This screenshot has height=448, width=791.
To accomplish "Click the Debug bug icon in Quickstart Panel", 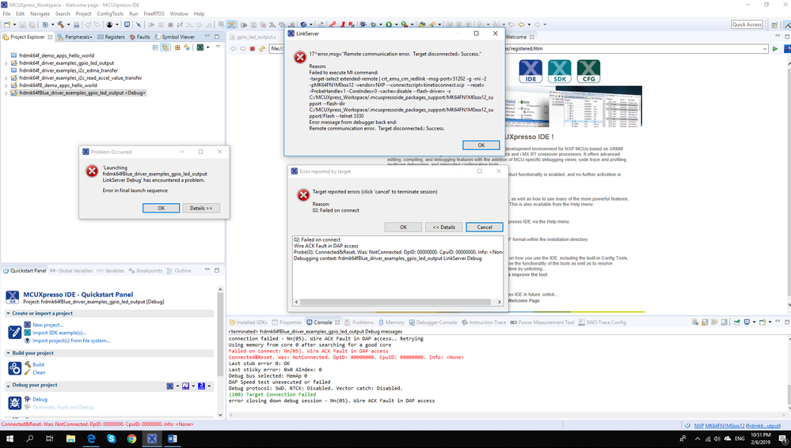I will point(27,399).
